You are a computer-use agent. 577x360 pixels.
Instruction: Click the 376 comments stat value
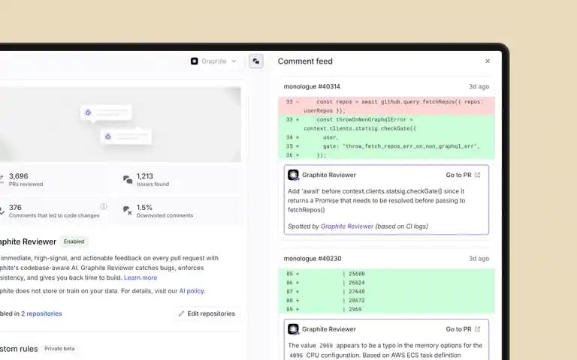15,208
